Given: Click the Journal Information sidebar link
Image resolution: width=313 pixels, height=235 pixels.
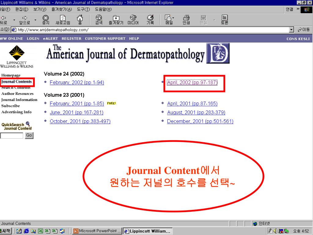Looking at the screenshot, I should [19, 100].
